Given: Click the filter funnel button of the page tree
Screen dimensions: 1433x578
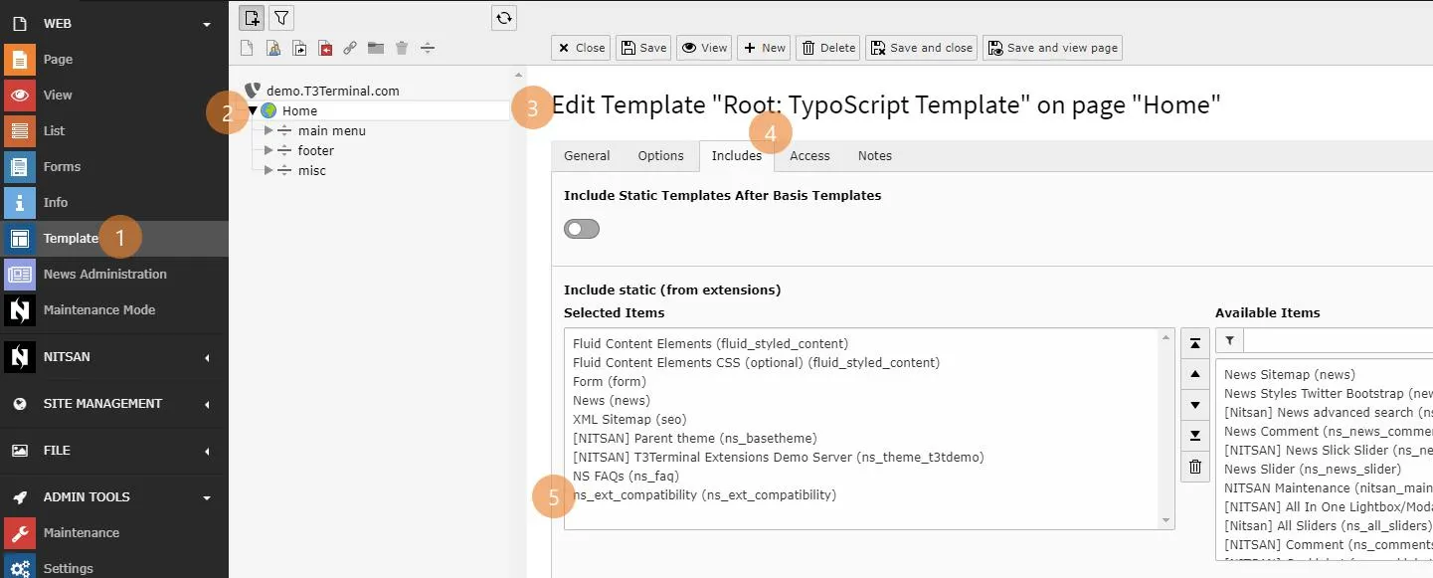Looking at the screenshot, I should [281, 17].
